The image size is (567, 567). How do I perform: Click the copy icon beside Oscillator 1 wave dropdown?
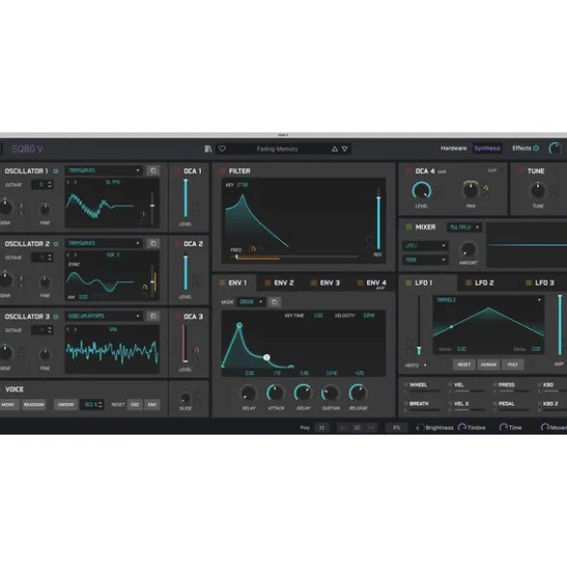click(153, 171)
